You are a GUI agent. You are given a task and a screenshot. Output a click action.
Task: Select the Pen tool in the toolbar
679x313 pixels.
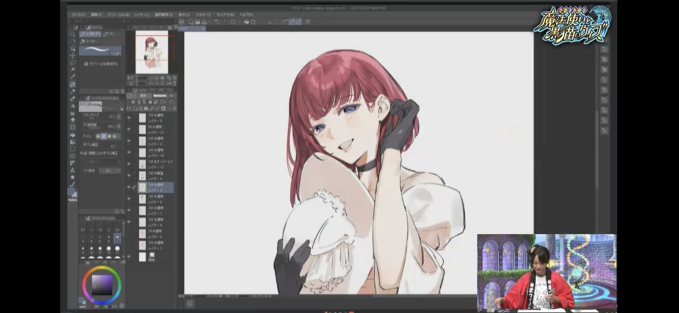pyautogui.click(x=72, y=84)
